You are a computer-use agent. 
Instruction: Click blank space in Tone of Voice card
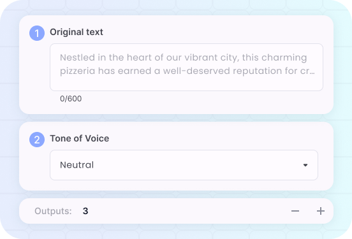pyautogui.click(x=202, y=138)
